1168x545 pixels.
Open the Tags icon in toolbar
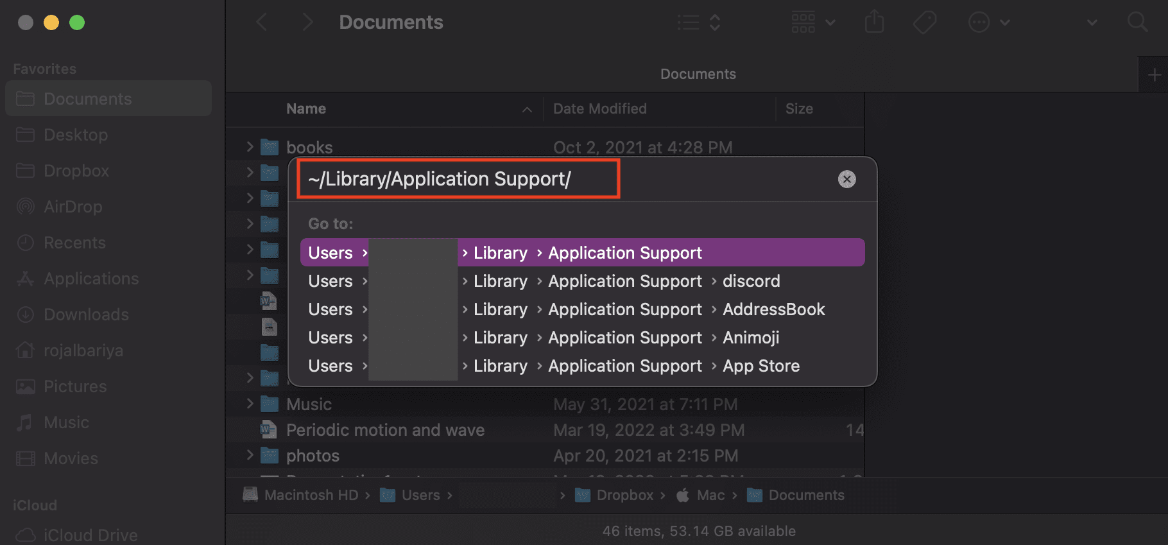925,22
